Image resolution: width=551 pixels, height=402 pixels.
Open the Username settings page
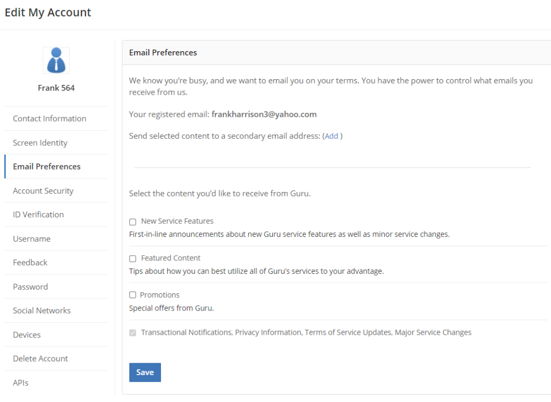coord(32,239)
